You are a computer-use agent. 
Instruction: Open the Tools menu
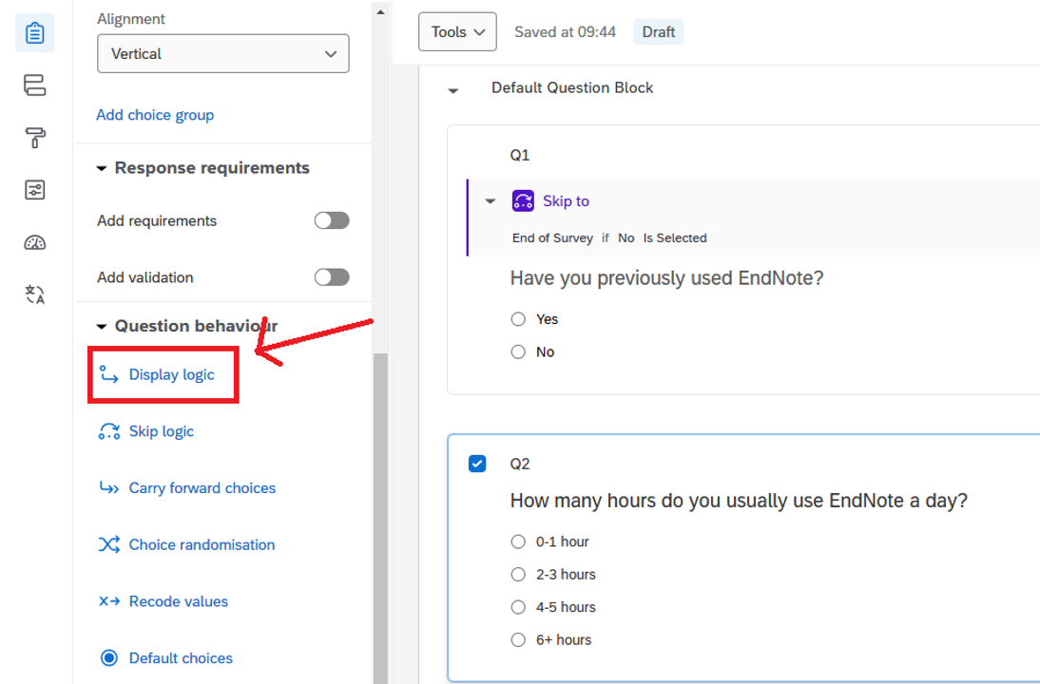457,32
